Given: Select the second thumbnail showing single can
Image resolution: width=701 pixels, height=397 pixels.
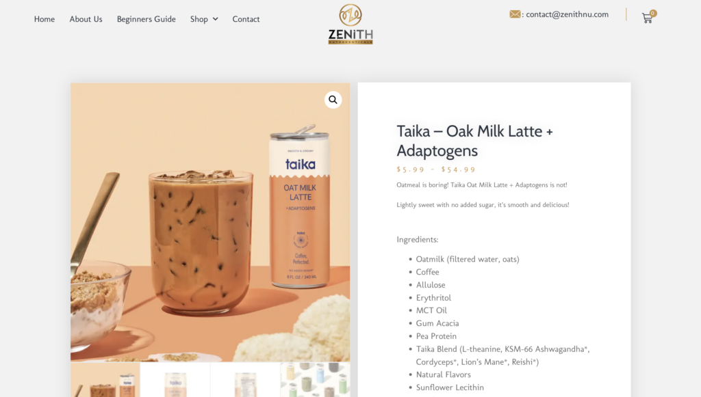Looking at the screenshot, I should [175, 380].
